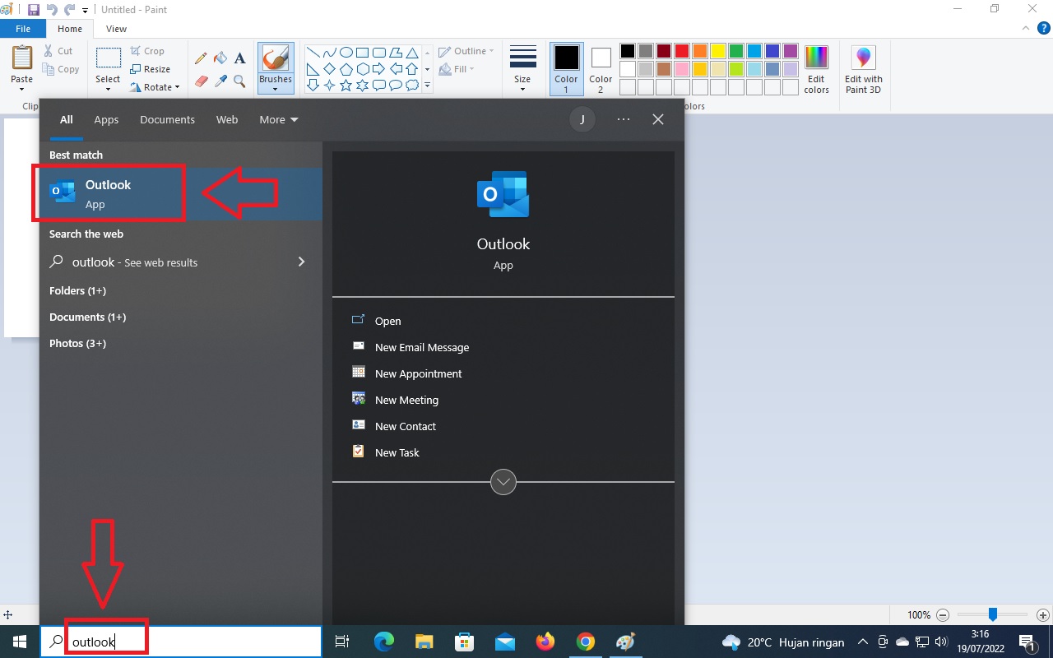Viewport: 1053px width, 658px height.
Task: Select the Color picker eyedropper
Action: pyautogui.click(x=220, y=81)
